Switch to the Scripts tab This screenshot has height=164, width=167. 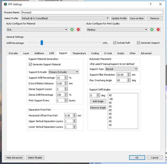(121, 53)
